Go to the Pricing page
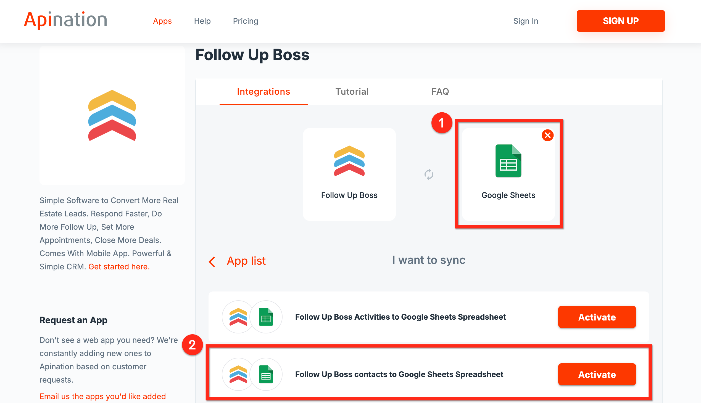The width and height of the screenshot is (701, 403). 245,21
